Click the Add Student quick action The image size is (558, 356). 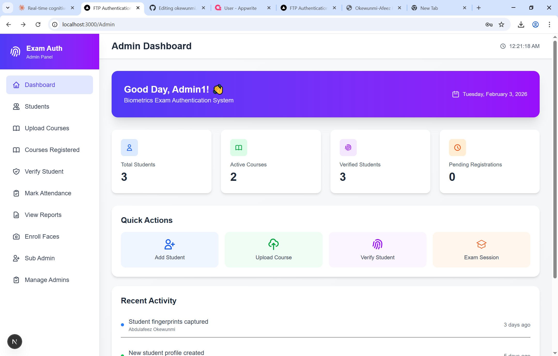[x=170, y=250]
